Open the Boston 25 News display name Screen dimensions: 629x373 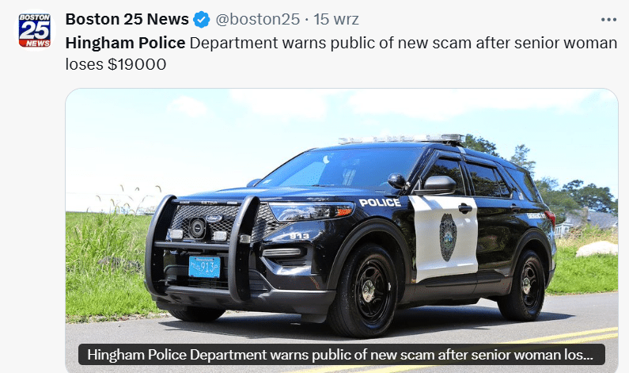pos(127,19)
